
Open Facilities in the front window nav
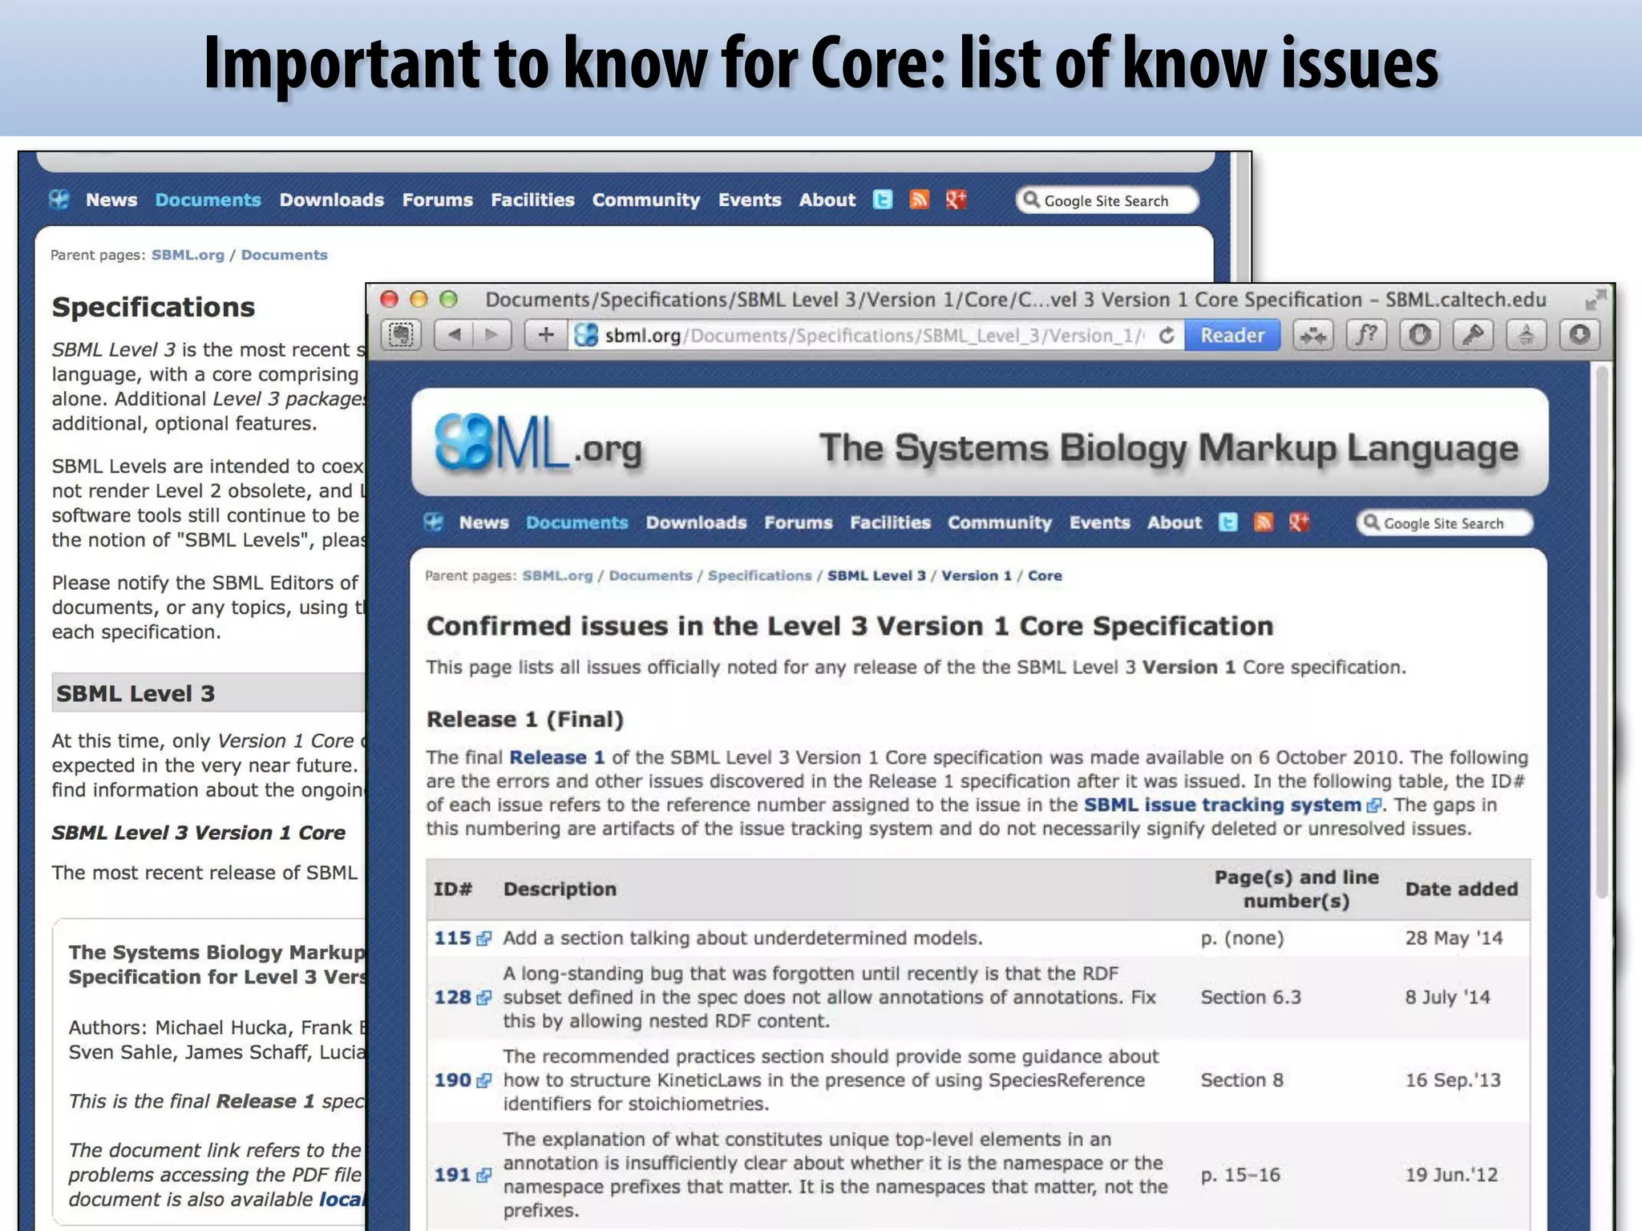point(890,523)
